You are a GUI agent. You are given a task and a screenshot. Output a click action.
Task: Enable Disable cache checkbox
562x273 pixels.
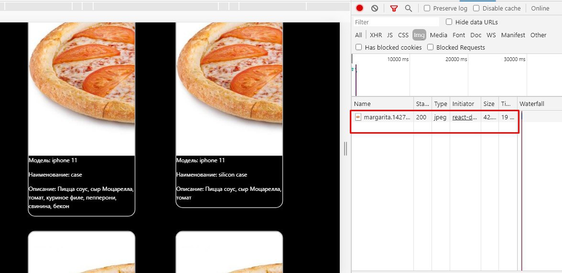point(476,8)
